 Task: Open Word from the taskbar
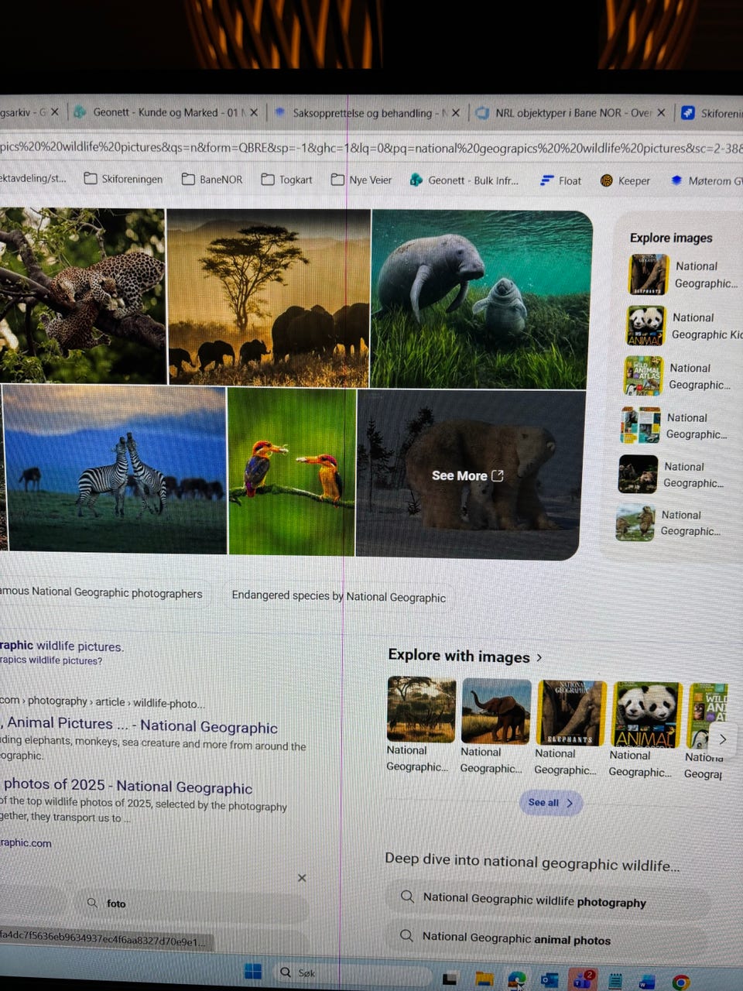point(647,982)
